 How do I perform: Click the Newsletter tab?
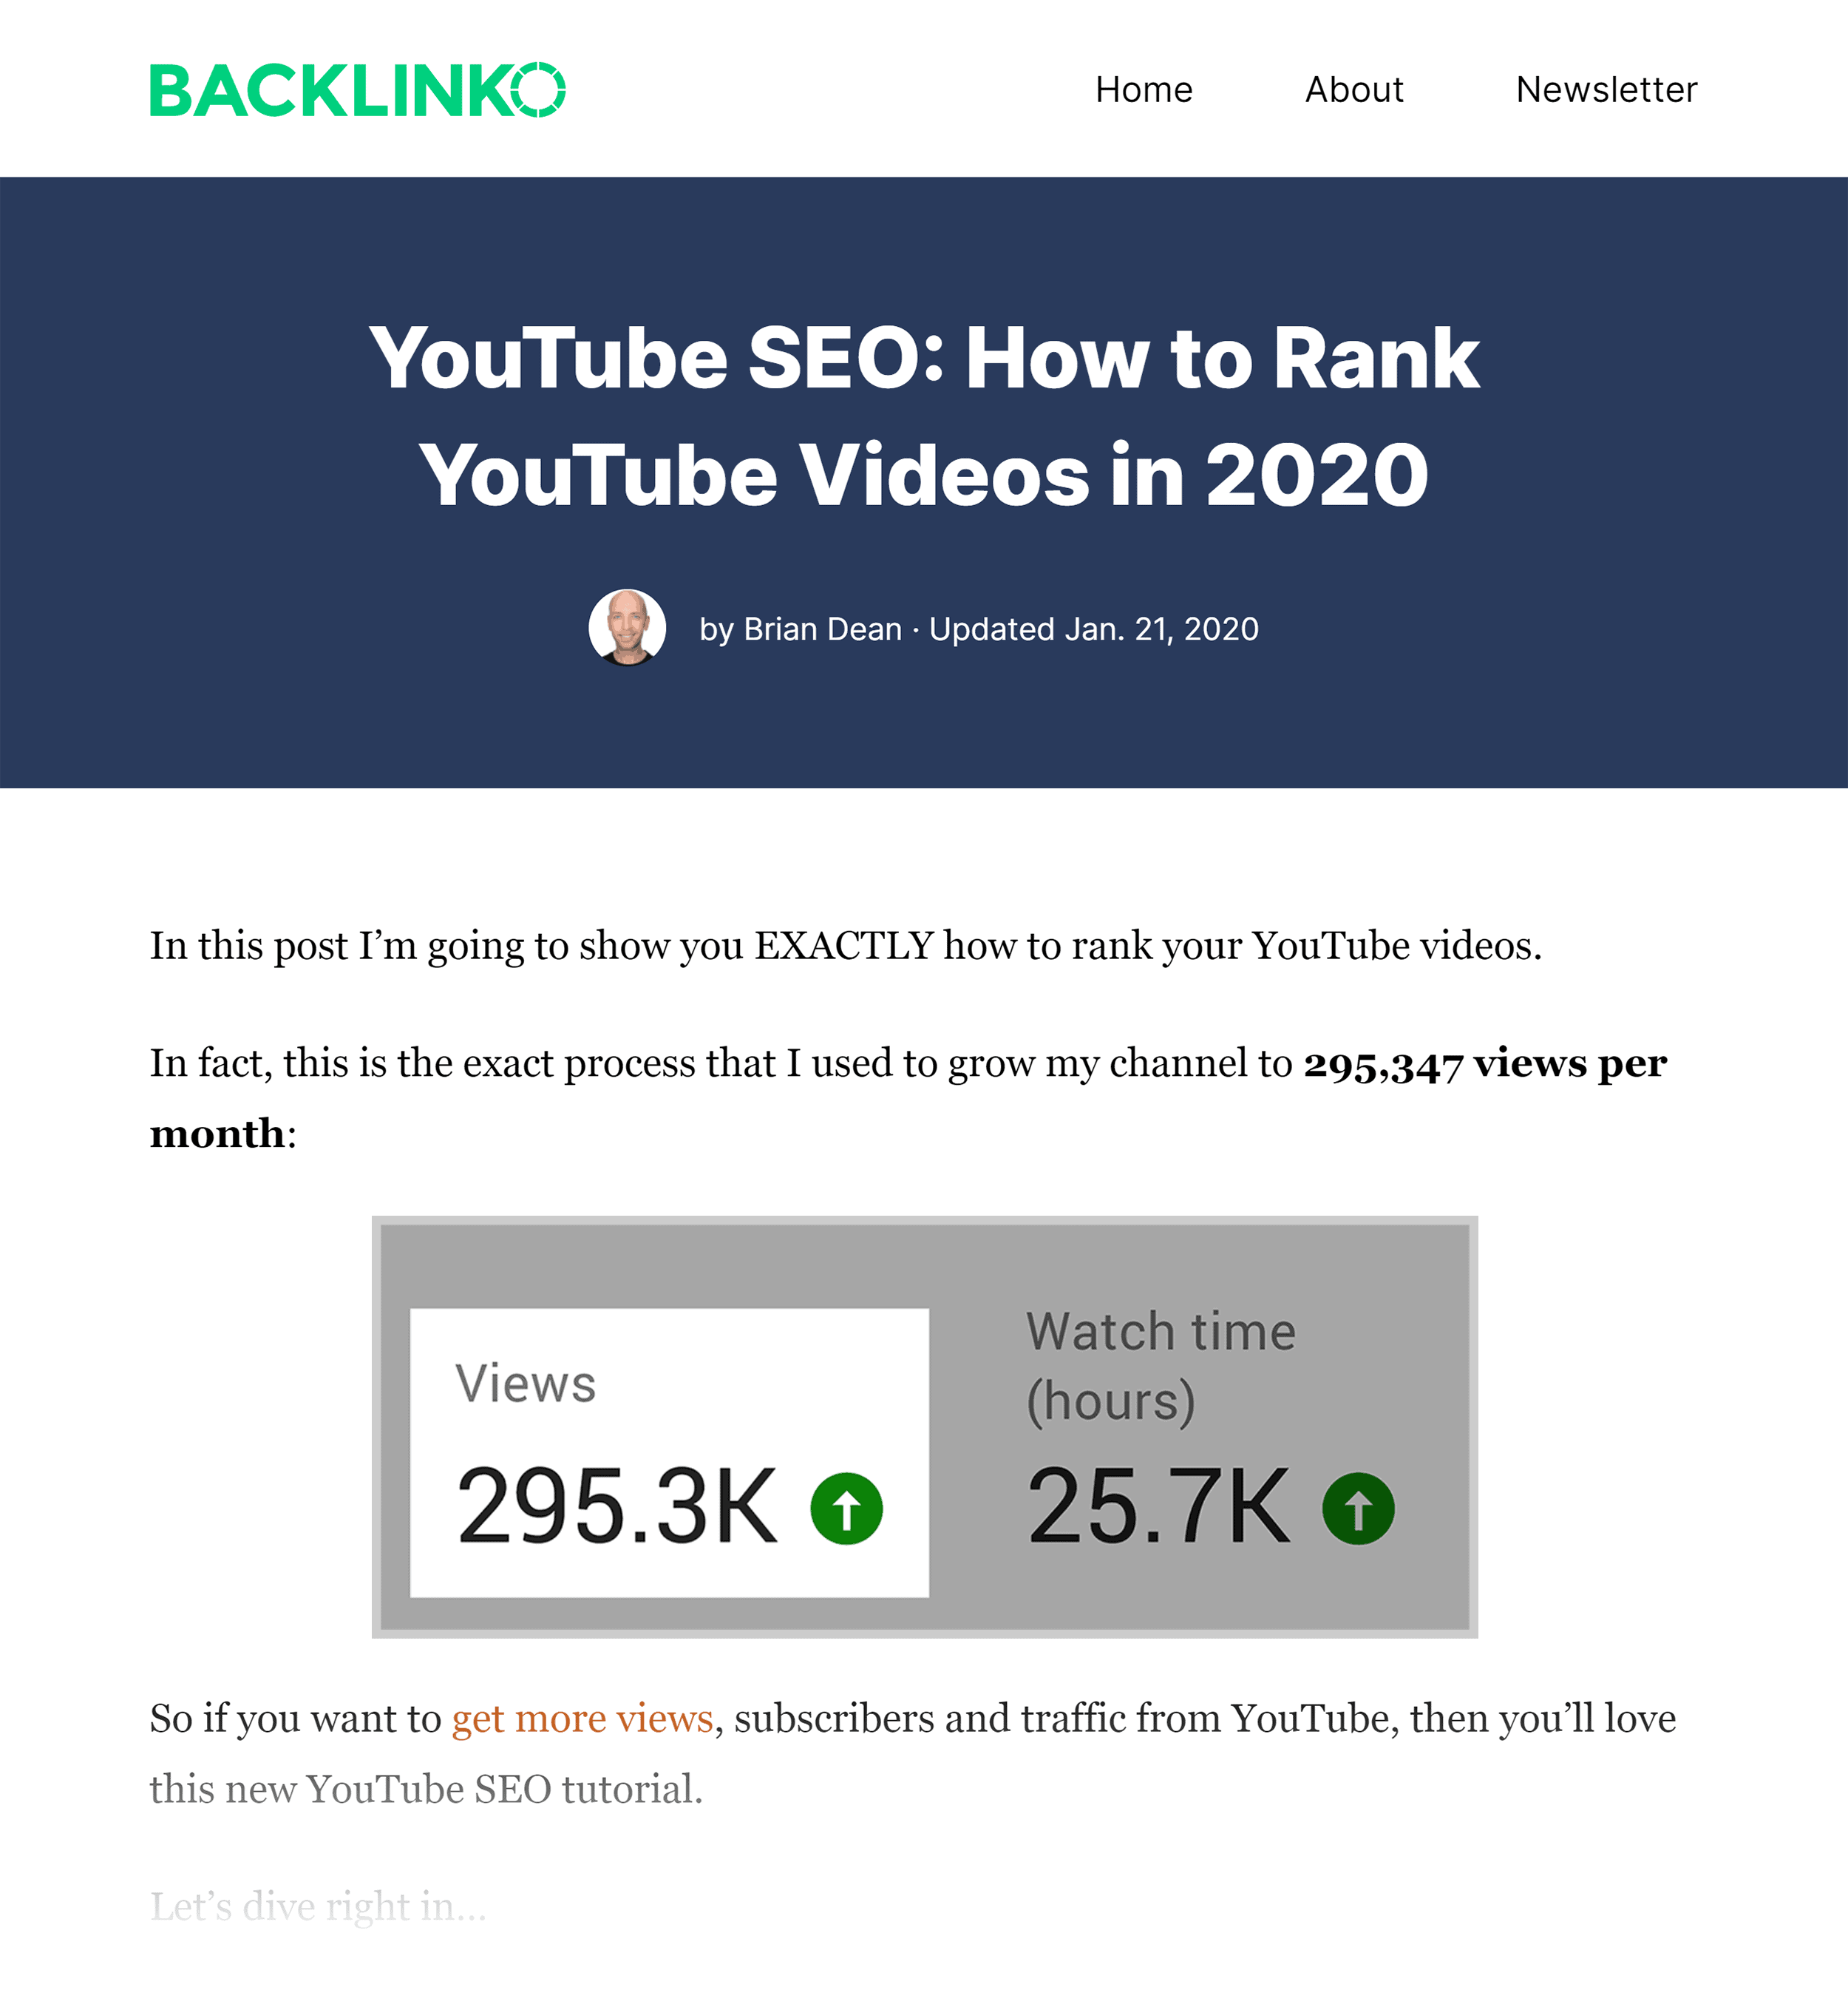[1603, 89]
